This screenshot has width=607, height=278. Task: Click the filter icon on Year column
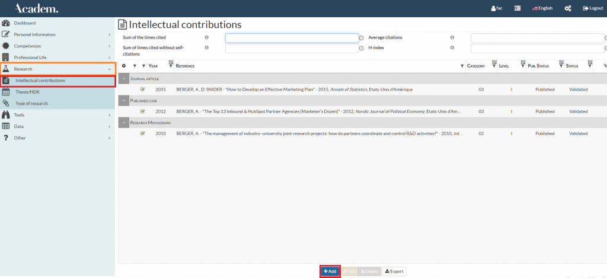point(171,65)
